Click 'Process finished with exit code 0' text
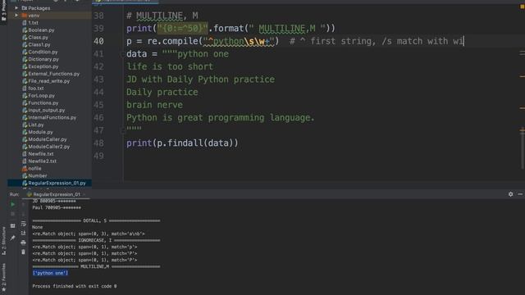The height and width of the screenshot is (295, 525). [x=75, y=286]
